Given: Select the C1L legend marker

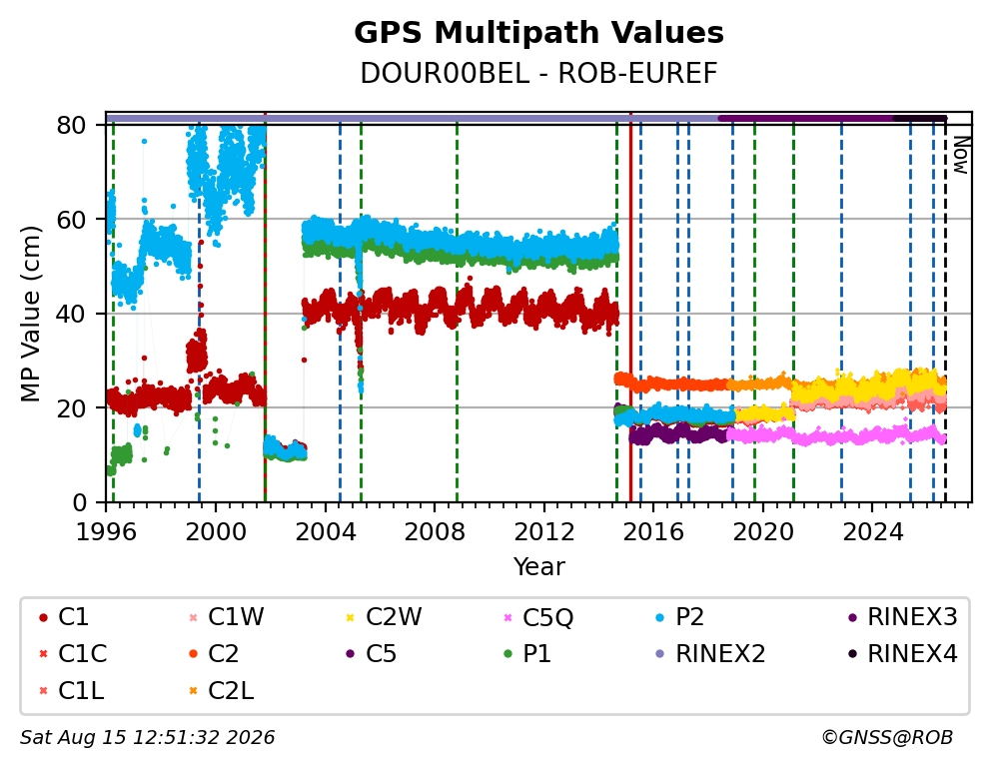Looking at the screenshot, I should coord(43,691).
